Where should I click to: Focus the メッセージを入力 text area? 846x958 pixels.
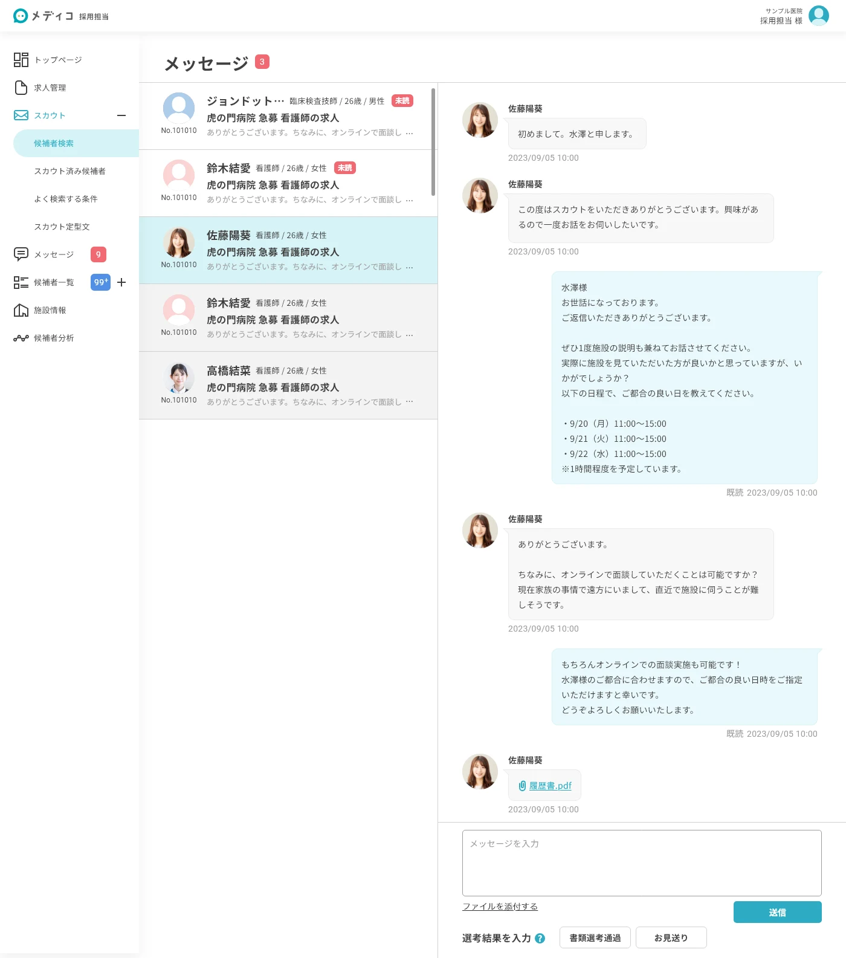[x=642, y=863]
